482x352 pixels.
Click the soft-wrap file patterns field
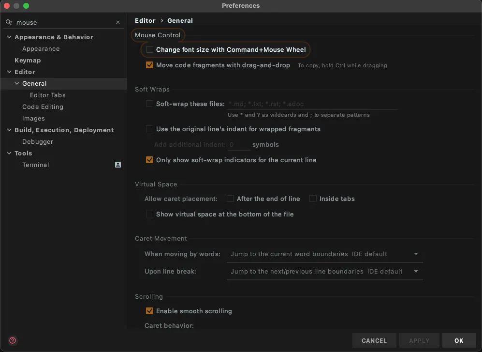click(312, 104)
